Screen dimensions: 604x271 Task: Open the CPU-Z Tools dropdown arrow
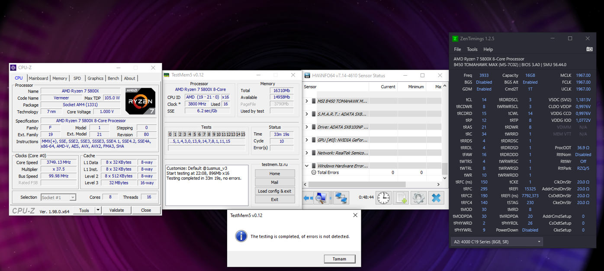(98, 210)
